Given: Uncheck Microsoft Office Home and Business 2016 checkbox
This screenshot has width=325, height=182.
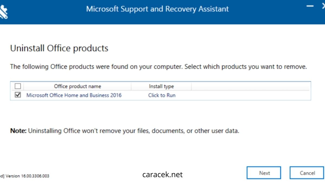Looking at the screenshot, I should pyautogui.click(x=18, y=95).
